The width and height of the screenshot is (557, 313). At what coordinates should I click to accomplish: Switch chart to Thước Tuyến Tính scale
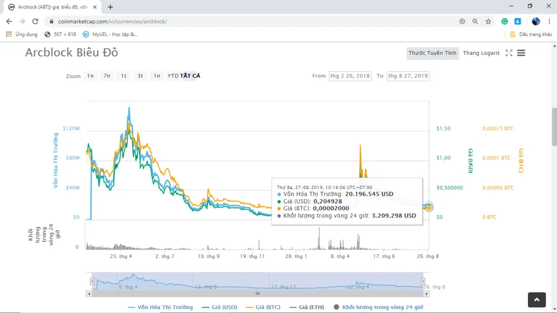pos(432,53)
